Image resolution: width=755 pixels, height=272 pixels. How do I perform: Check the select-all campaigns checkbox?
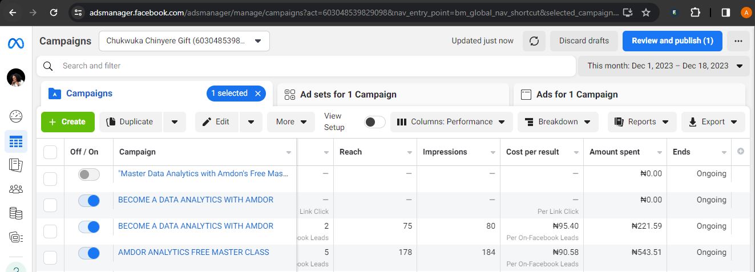tap(50, 152)
